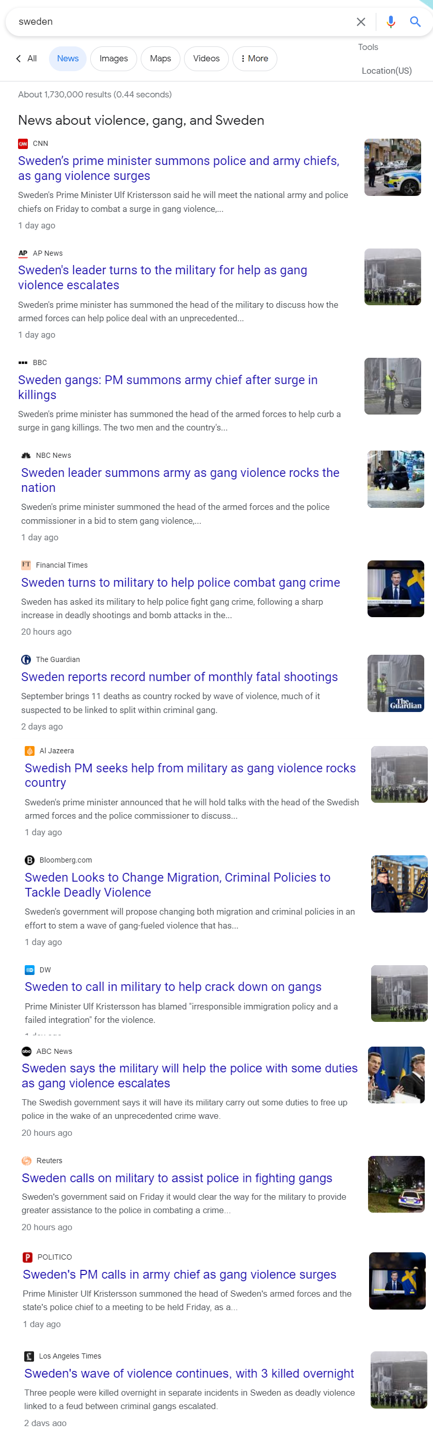Viewport: 433px width, 1456px height.
Task: Select the News tab
Action: click(68, 58)
